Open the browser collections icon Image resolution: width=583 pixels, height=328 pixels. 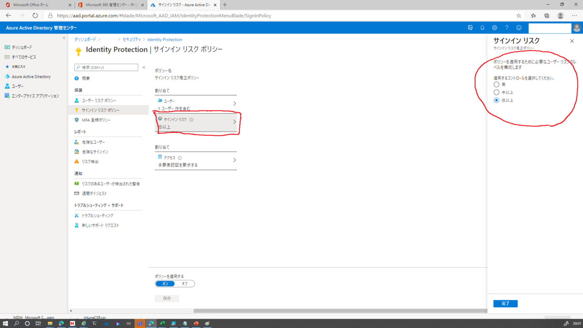[547, 16]
